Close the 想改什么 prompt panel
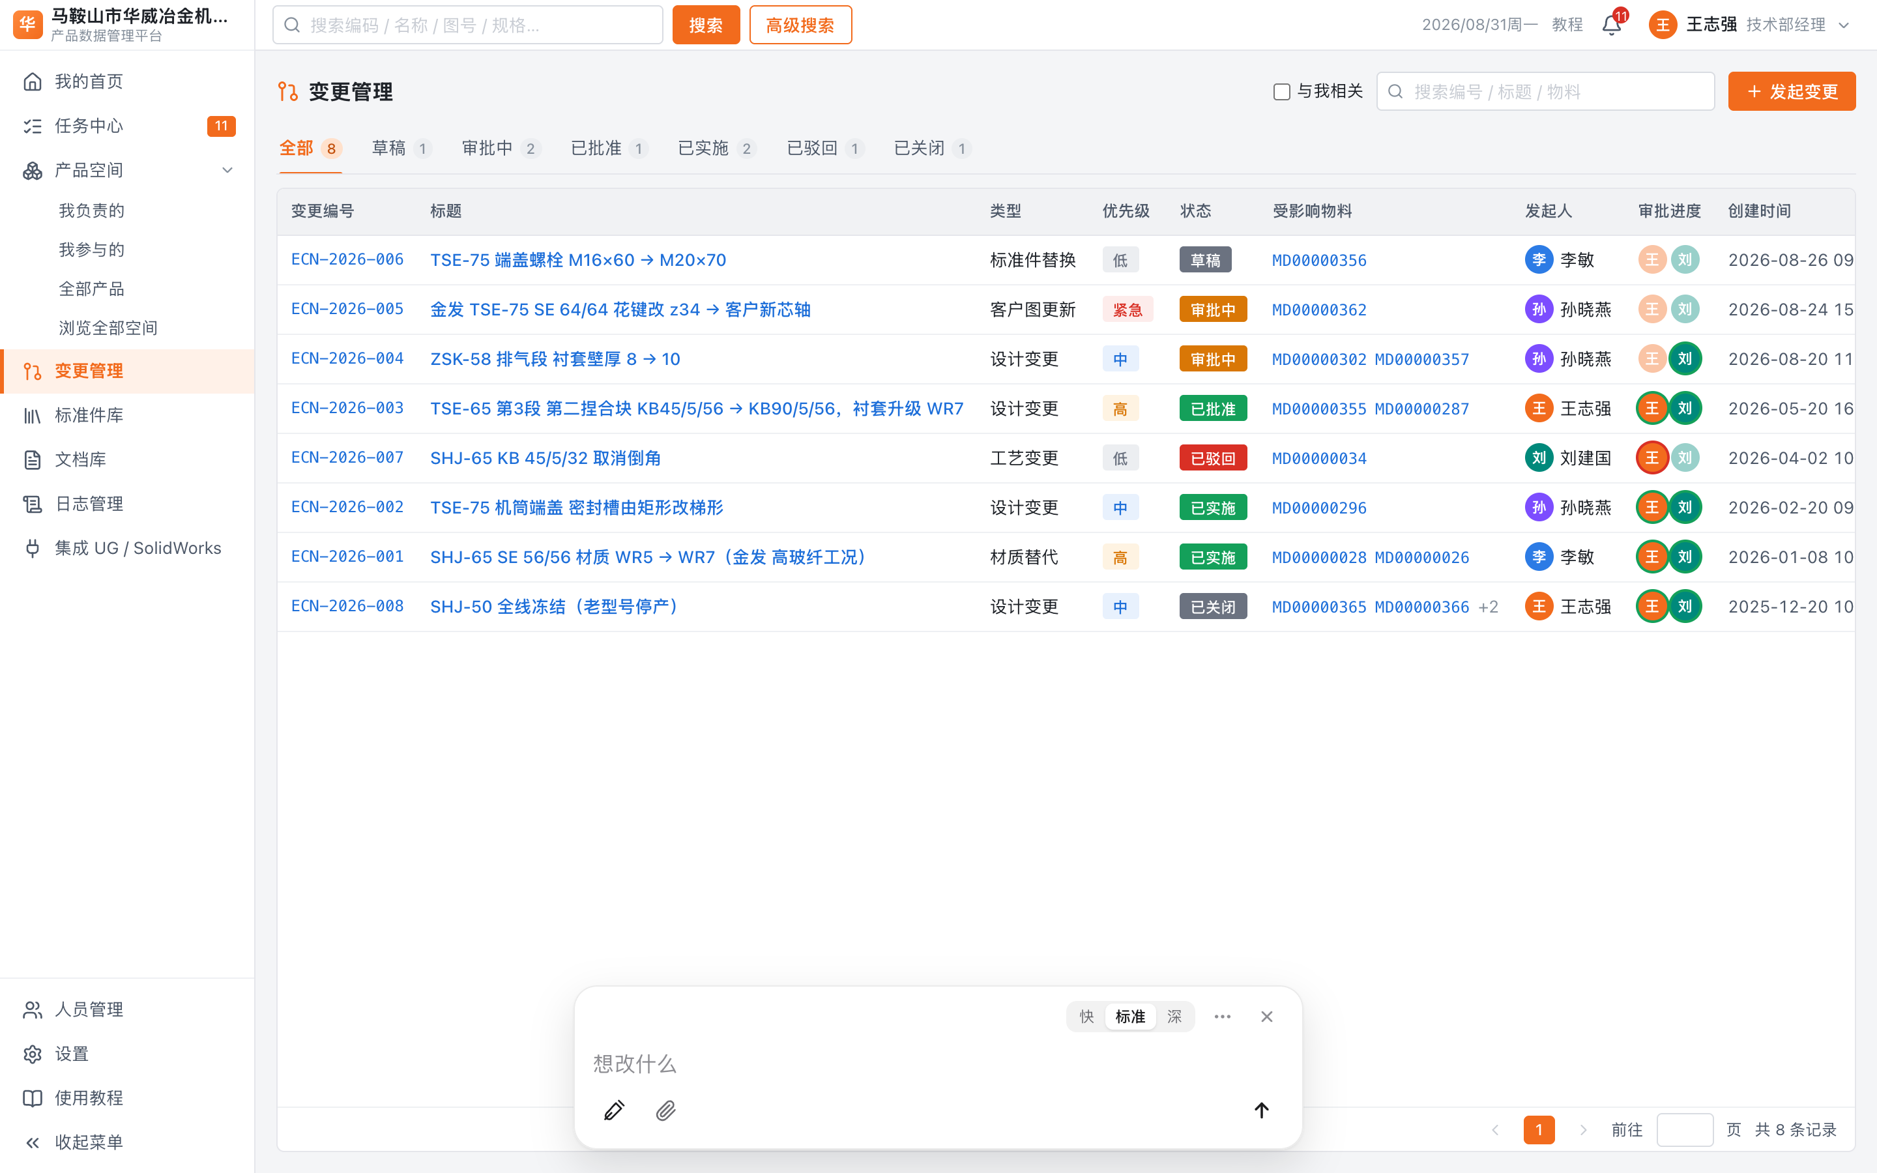Screen dimensions: 1877x1173 pos(1266,1017)
